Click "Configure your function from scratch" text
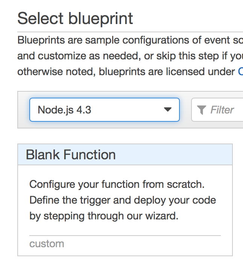 117,184
